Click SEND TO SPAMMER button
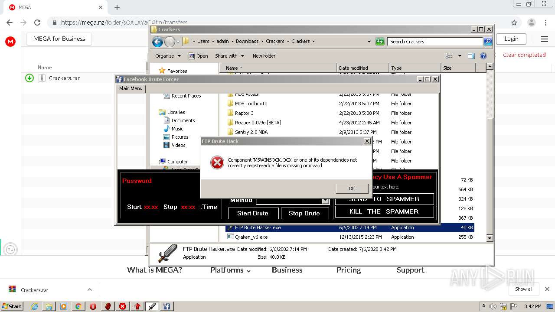Viewport: 555px width, 312px height. coord(384,199)
